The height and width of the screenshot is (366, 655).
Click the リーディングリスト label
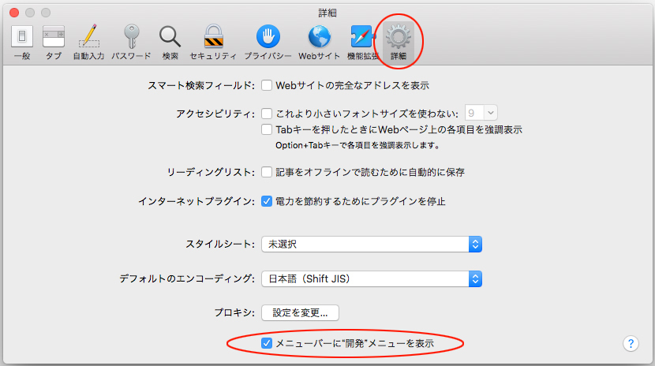(211, 172)
